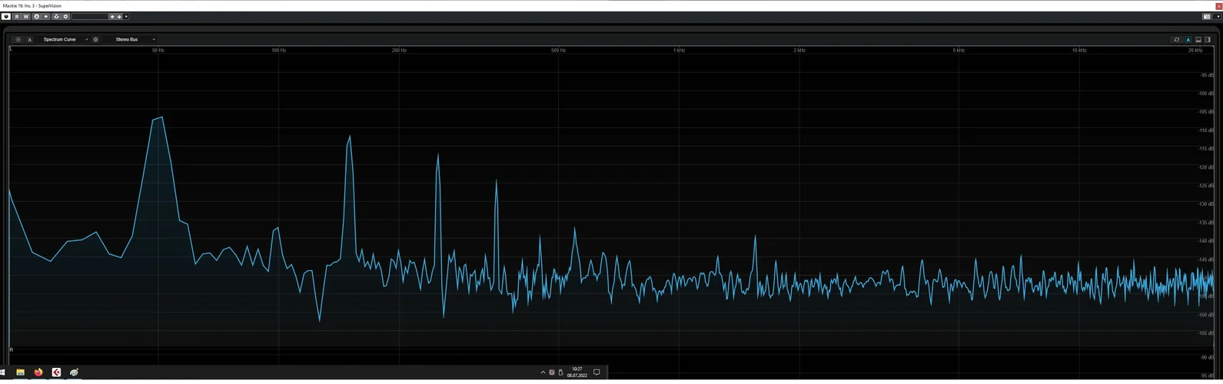Open the preset management dropdown arrow
The height and width of the screenshot is (384, 1223).
126,16
